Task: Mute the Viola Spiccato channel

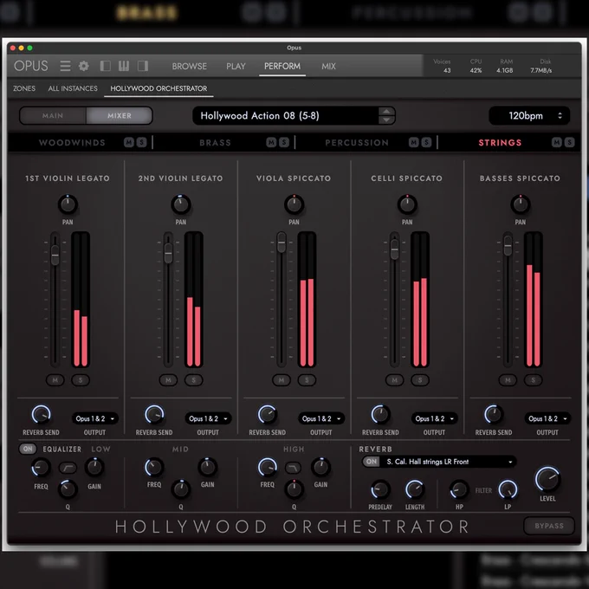Action: (282, 380)
